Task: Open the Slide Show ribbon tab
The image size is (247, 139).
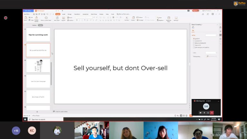Action: click(x=94, y=14)
